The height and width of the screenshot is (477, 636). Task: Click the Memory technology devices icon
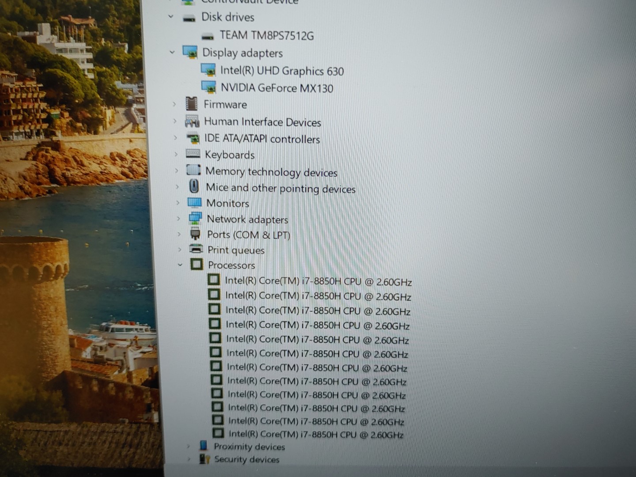(193, 170)
